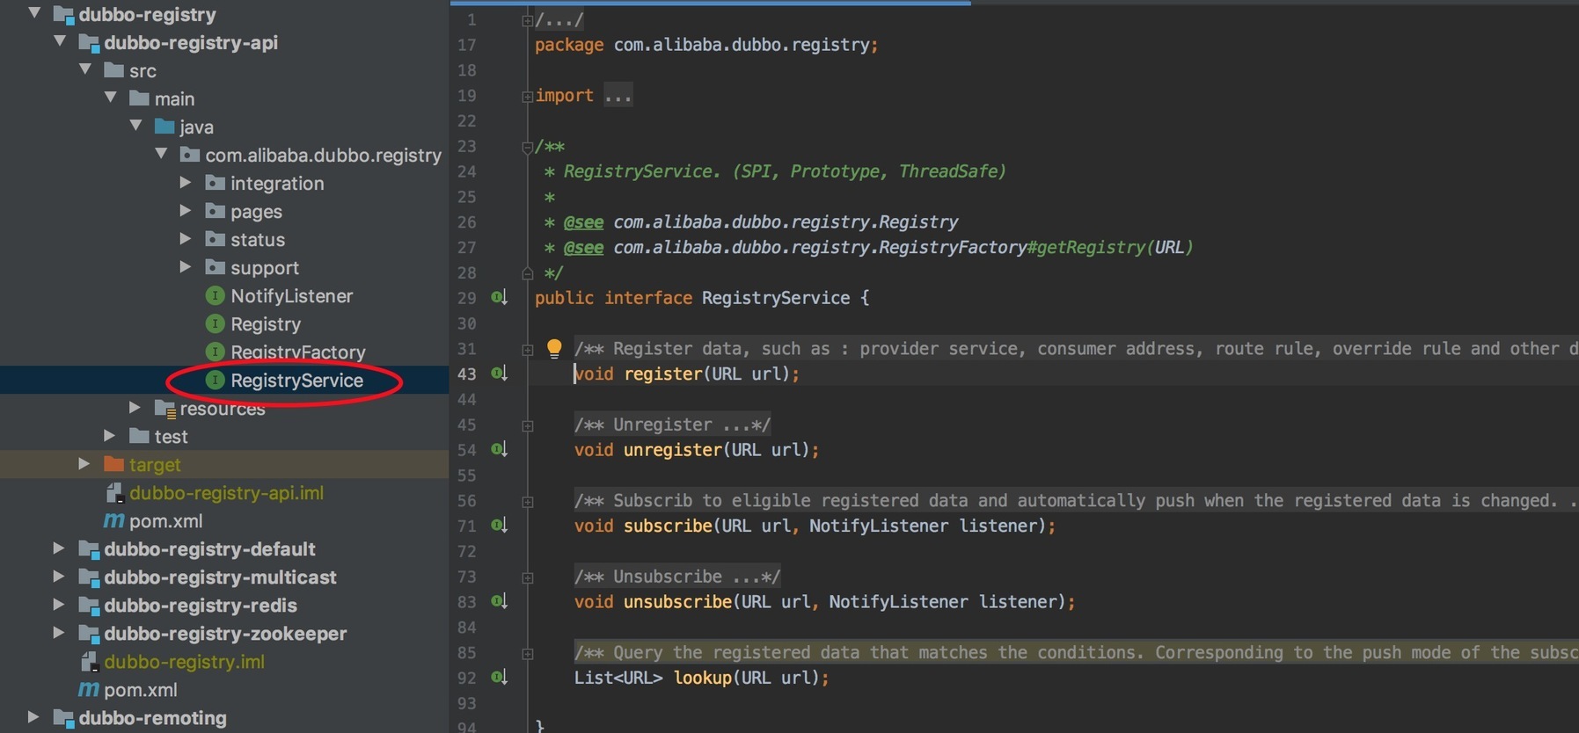Click interface icon next to NotifyListener
The width and height of the screenshot is (1579, 733).
point(215,296)
